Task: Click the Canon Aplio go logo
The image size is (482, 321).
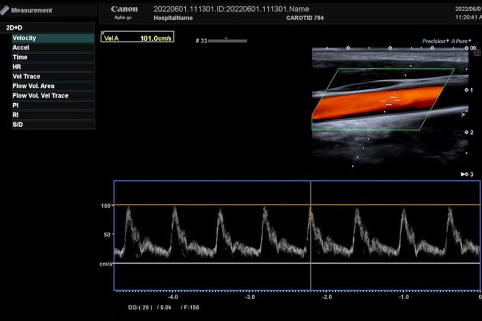Action: 124,13
